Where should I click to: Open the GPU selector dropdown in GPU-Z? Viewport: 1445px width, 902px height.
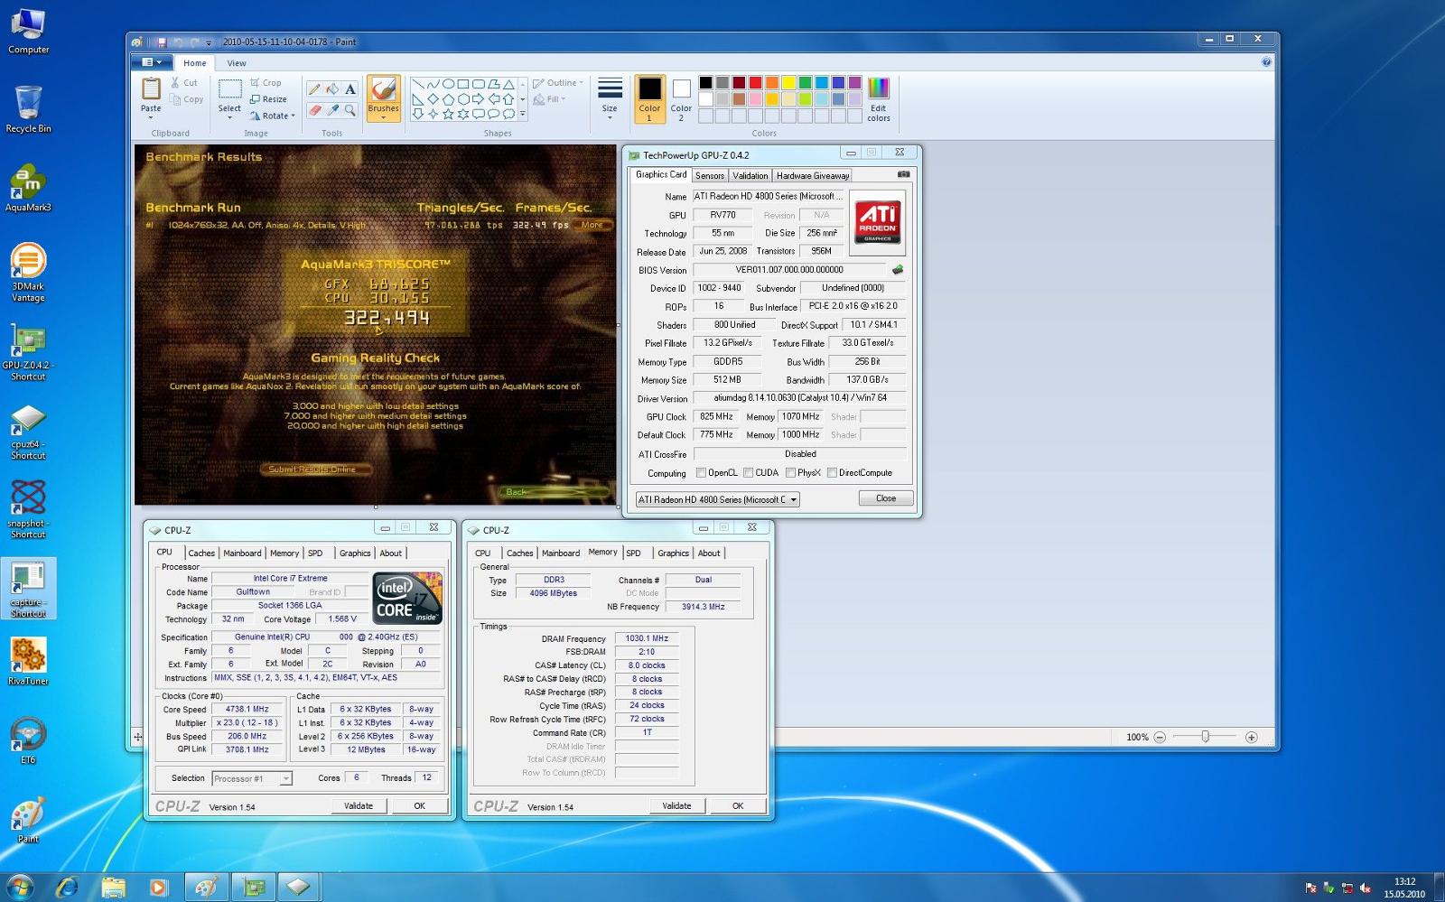point(718,499)
